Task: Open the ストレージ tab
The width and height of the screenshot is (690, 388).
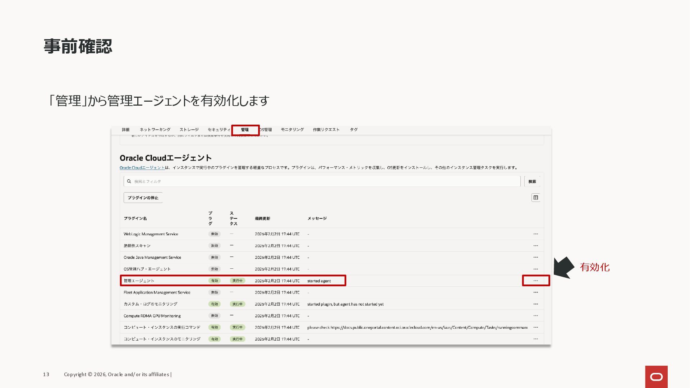Action: [x=189, y=130]
